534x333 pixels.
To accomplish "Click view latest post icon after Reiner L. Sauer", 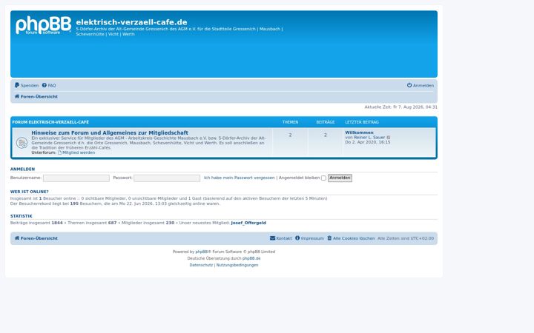I will pos(389,138).
